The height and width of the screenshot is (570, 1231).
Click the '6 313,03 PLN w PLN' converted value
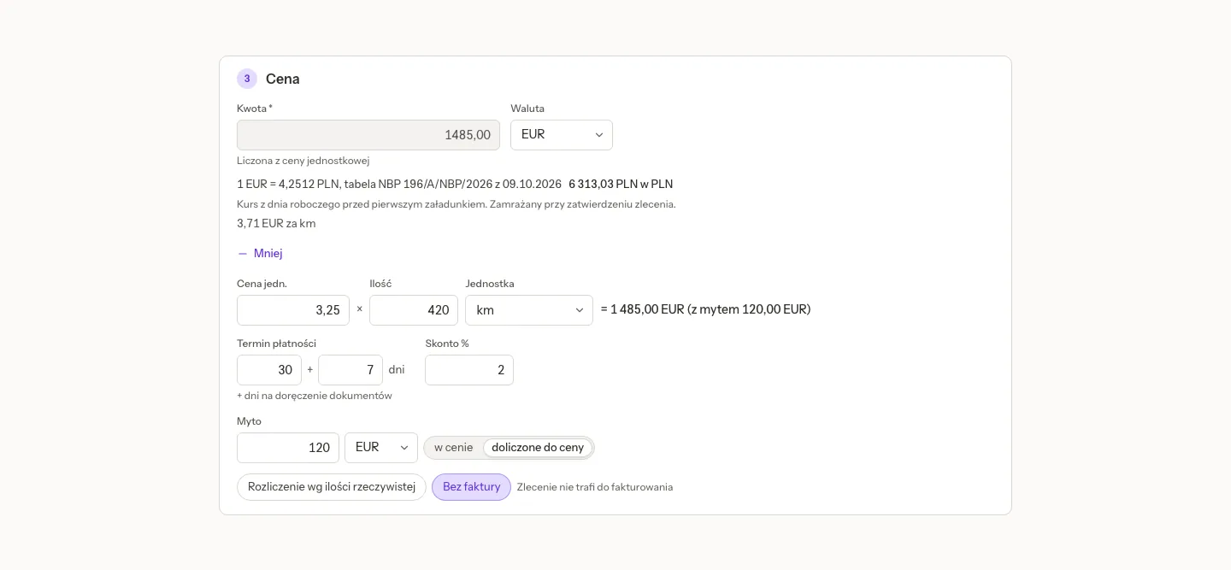621,185
